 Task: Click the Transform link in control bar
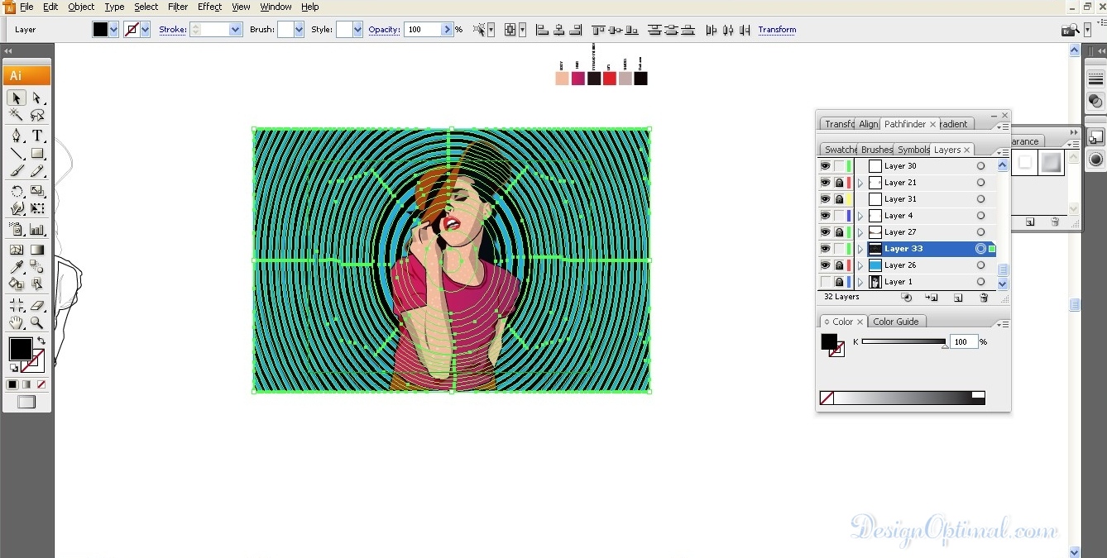point(777,30)
